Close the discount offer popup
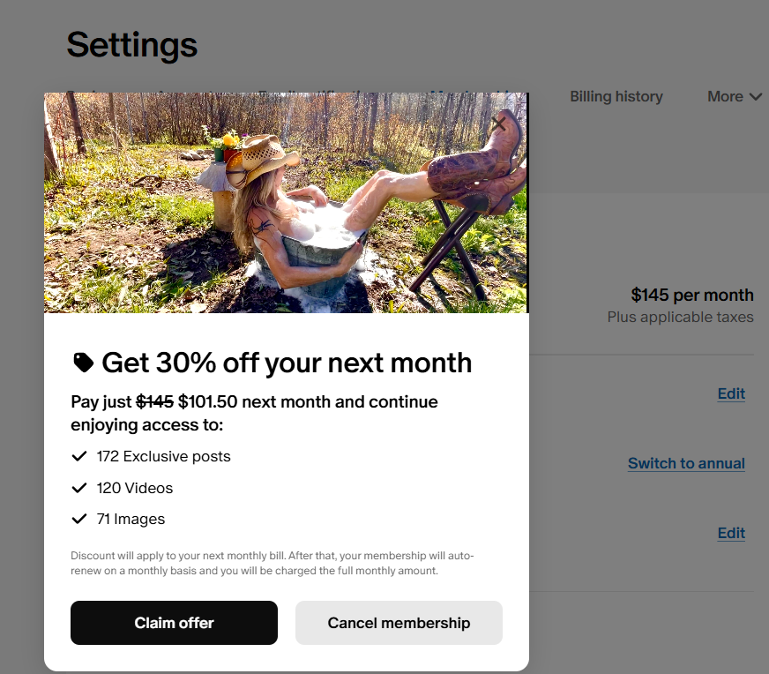 click(x=498, y=124)
